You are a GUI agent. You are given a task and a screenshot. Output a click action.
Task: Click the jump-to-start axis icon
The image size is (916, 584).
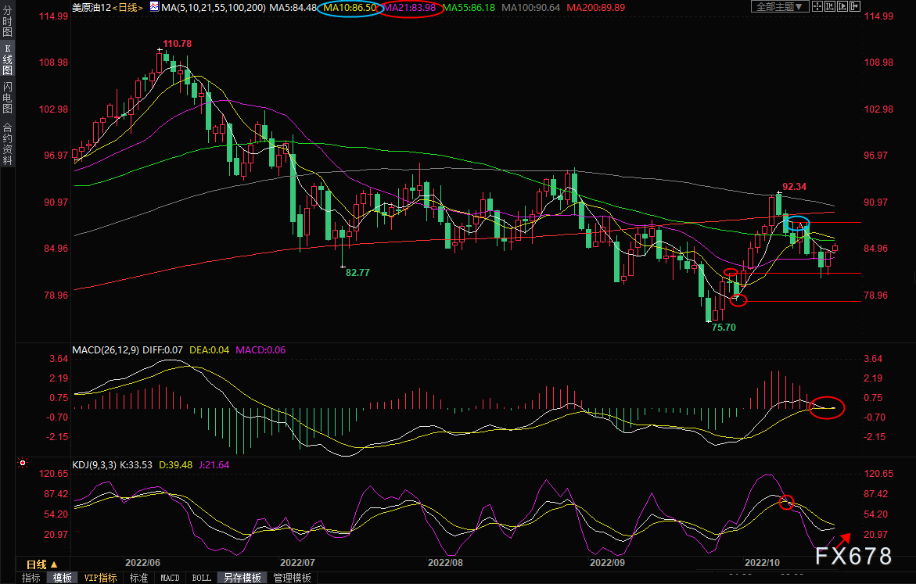pos(830,6)
